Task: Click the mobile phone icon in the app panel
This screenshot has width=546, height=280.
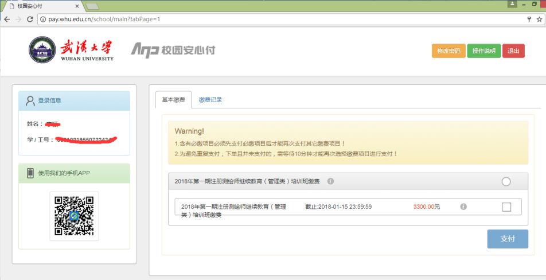Action: click(30, 173)
